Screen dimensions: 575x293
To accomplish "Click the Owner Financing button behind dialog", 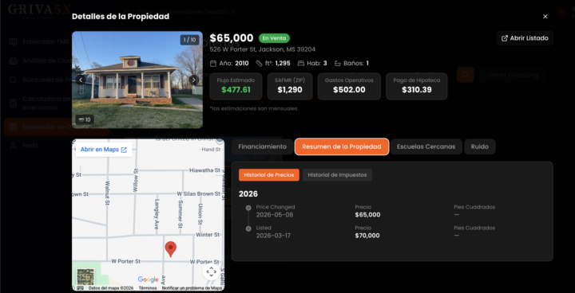I will [x=512, y=75].
